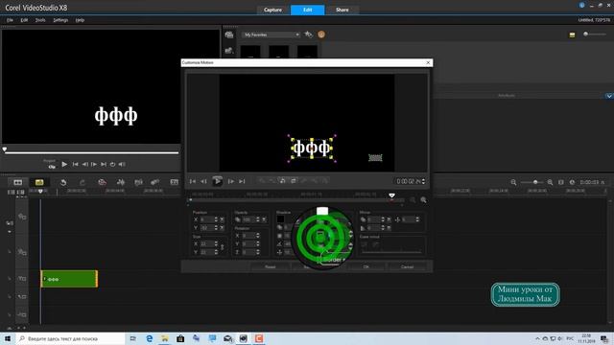
Task: Click the Voice track button
Action: coord(22,297)
